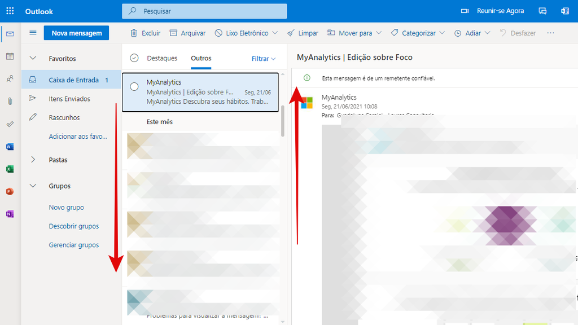The height and width of the screenshot is (325, 578).
Task: Tick the MyAnalytics message selection circle
Action: (134, 86)
